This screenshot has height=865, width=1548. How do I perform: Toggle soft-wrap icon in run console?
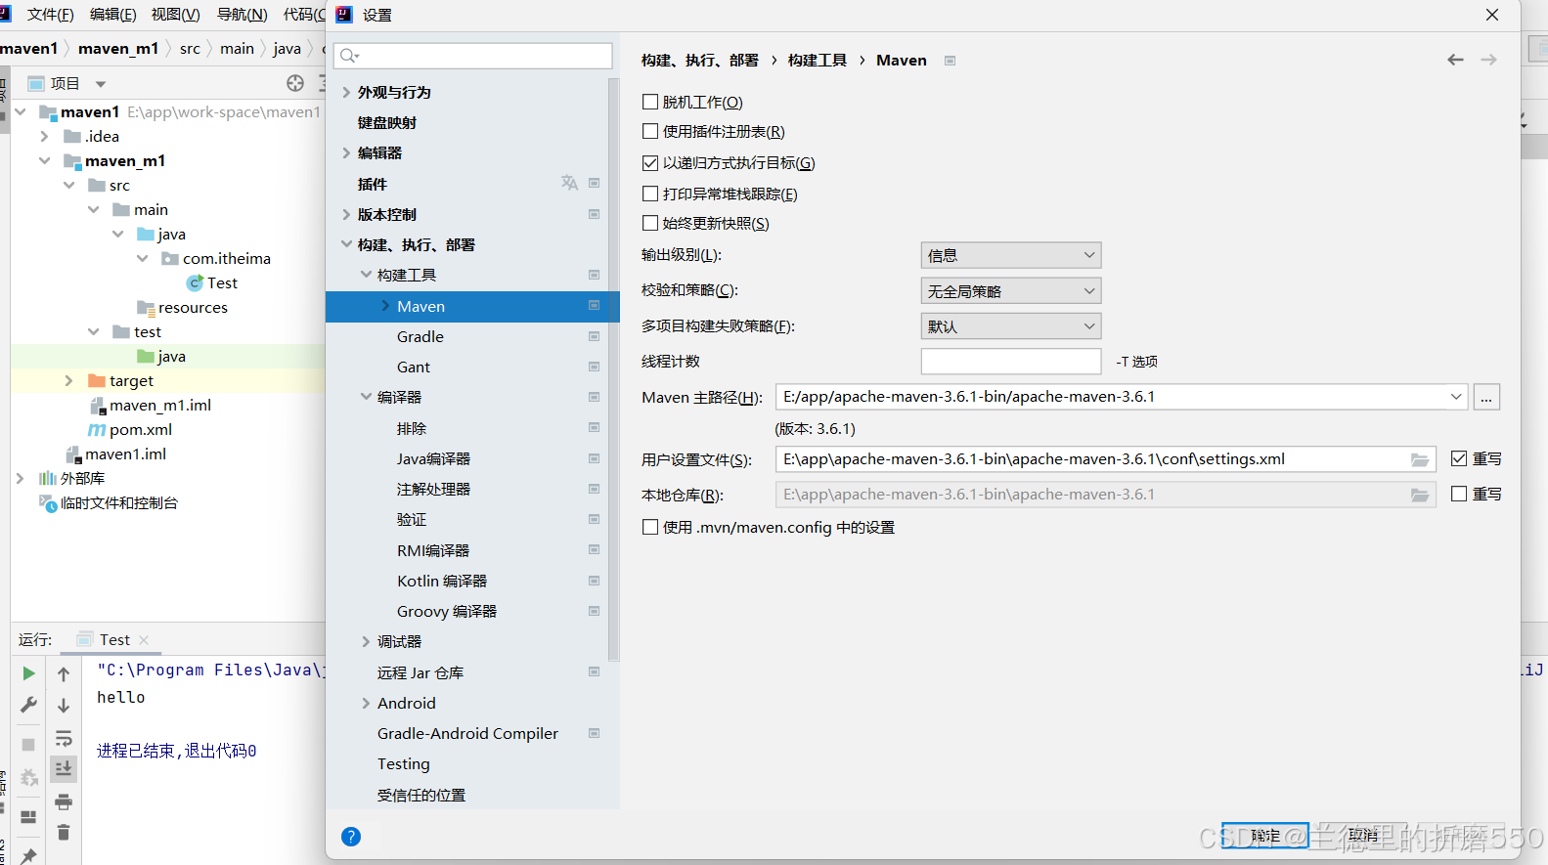pos(64,738)
